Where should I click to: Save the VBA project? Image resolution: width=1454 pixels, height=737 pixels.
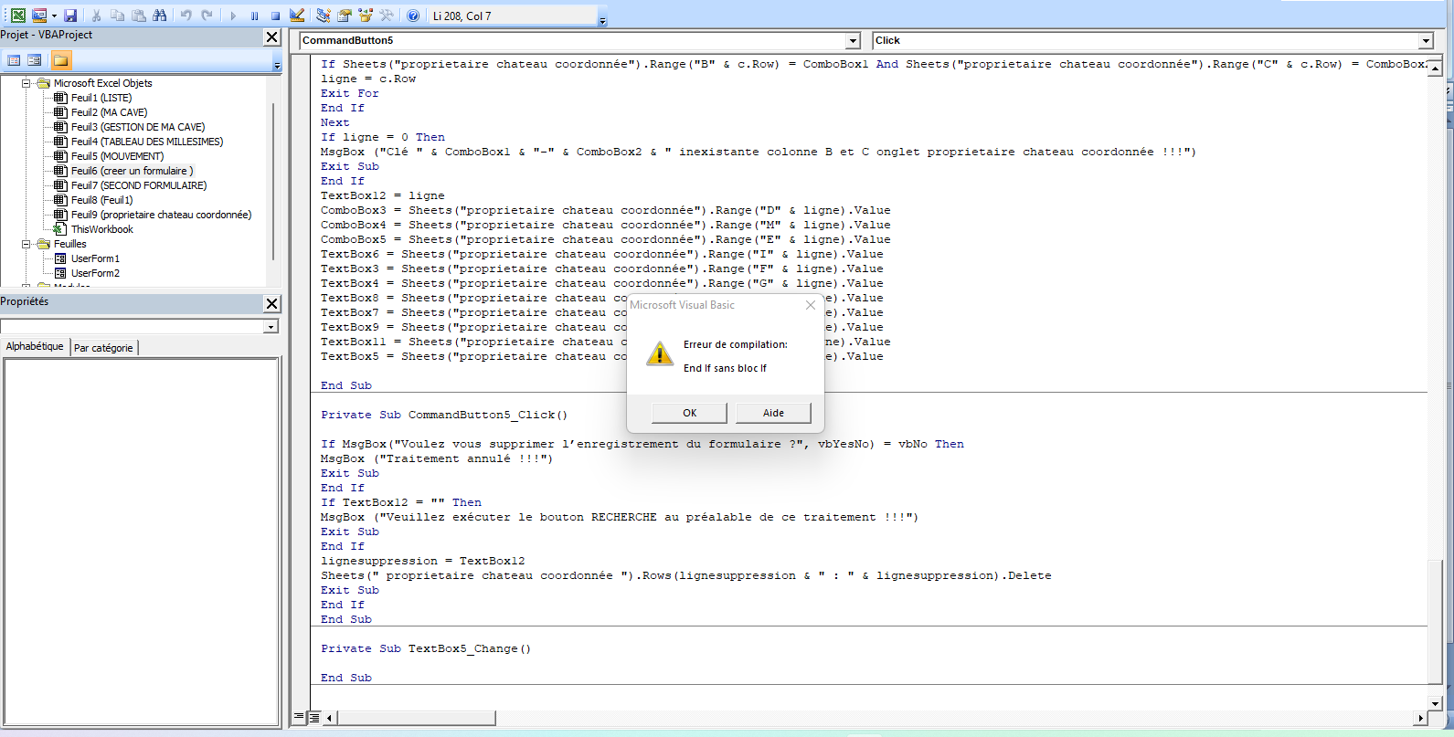coord(70,16)
